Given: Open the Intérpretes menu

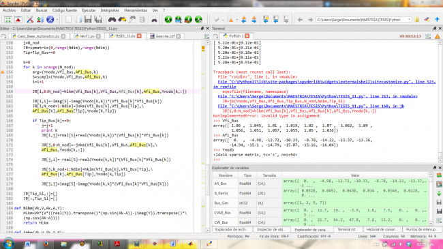Looking at the screenshot, I should coord(110,10).
